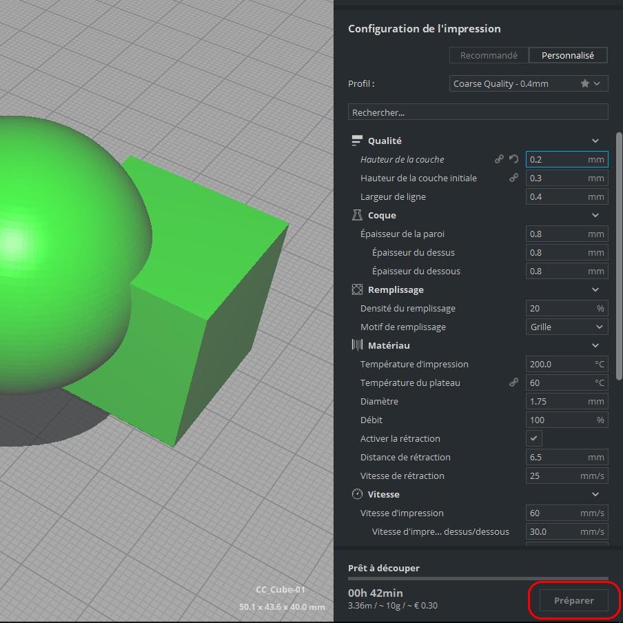Click the Rechercher search field
This screenshot has width=623, height=623.
coord(478,112)
